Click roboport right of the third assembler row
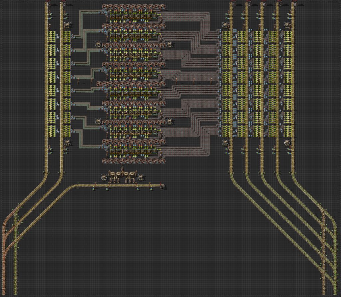Image resolution: width=341 pixels, height=297 pixels. 170,44
